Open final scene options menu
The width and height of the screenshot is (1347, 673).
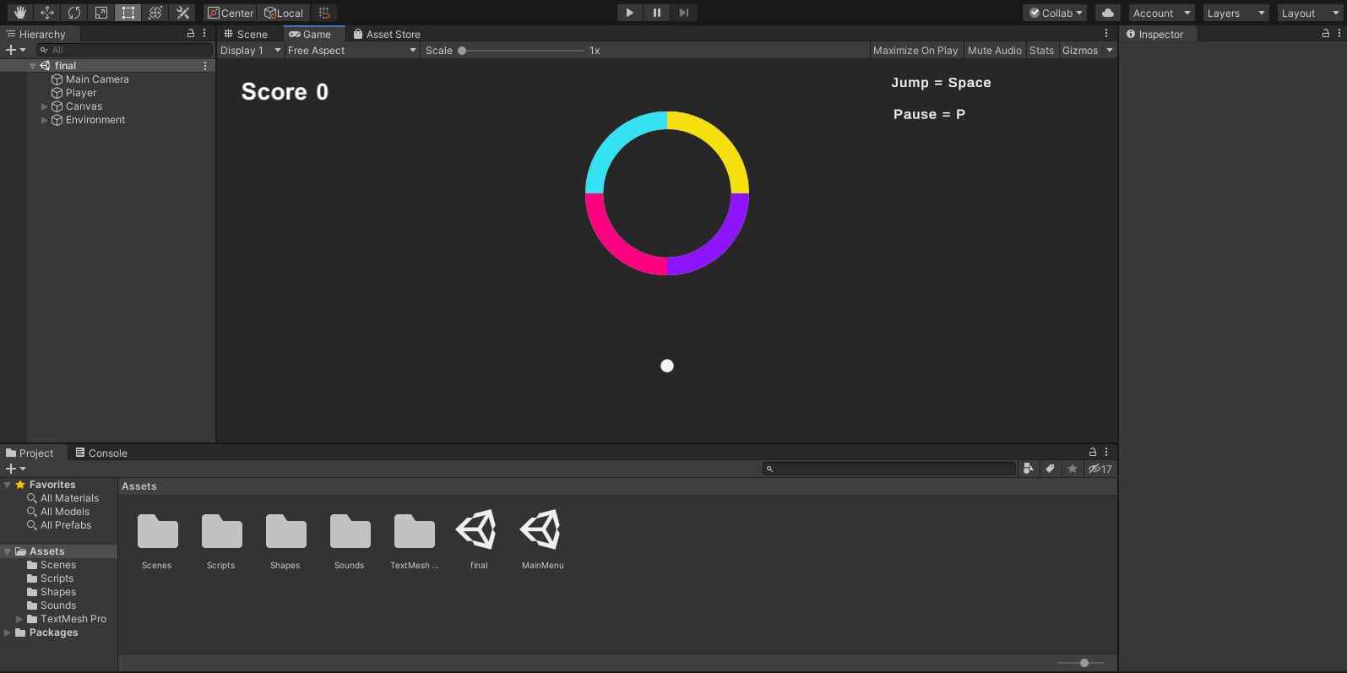click(205, 65)
